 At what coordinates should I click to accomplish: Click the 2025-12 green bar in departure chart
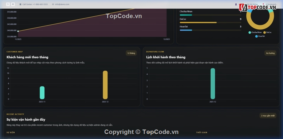tap(213, 84)
